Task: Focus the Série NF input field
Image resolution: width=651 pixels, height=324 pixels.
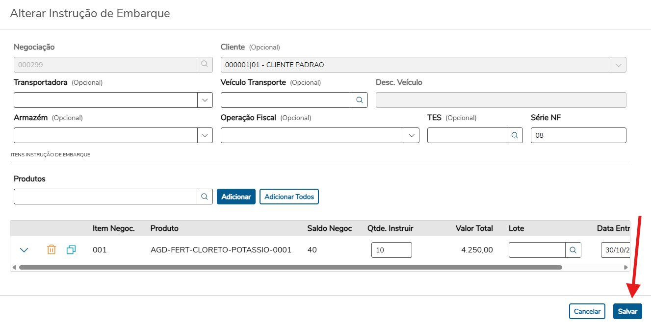Action: click(578, 135)
